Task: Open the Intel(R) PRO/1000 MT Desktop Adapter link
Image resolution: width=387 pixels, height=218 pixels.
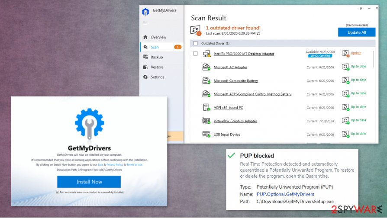Action: coord(244,54)
